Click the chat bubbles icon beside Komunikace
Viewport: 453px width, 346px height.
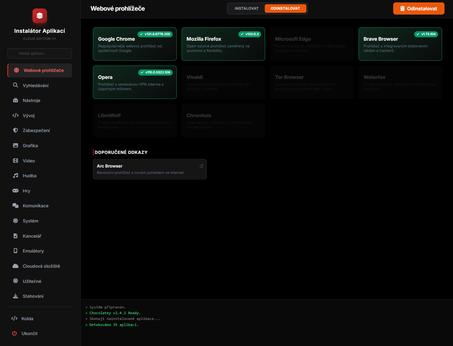pos(15,206)
